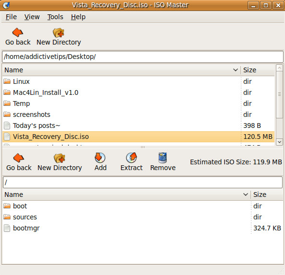Click the Linux folder name
The width and height of the screenshot is (285, 275).
pos(21,81)
